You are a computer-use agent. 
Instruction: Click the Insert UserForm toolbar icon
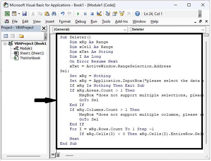click(14, 14)
